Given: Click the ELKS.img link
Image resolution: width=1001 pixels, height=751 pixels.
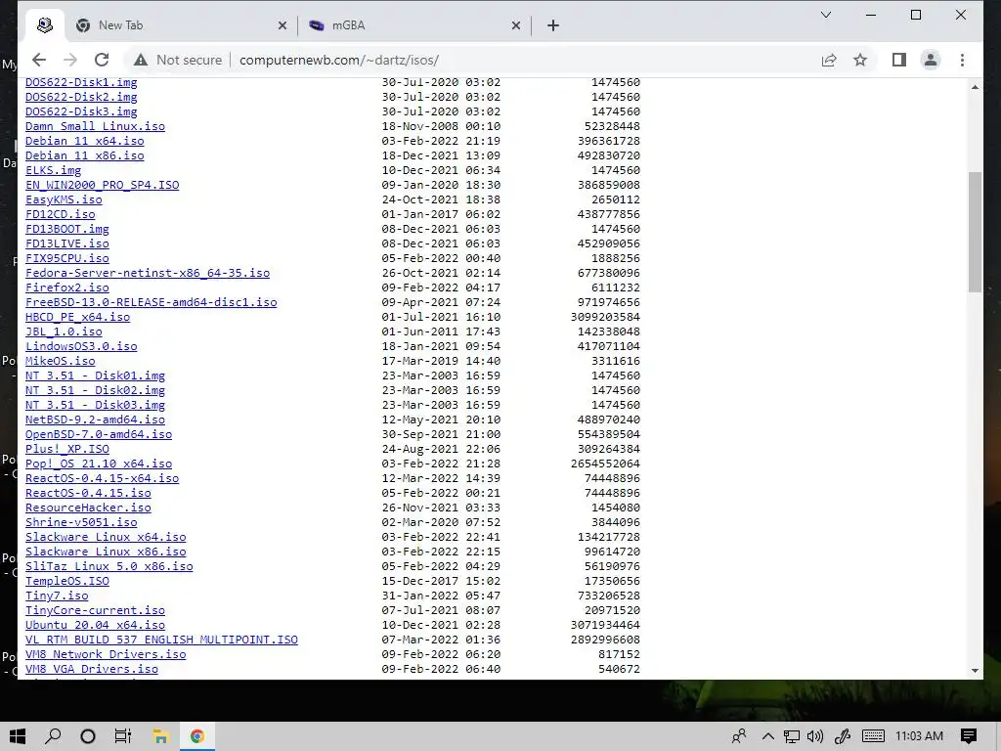Looking at the screenshot, I should click(54, 170).
